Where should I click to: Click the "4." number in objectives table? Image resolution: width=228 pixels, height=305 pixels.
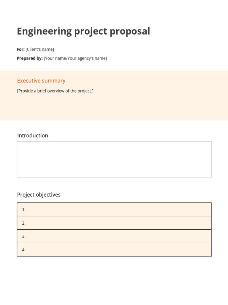(x=24, y=250)
